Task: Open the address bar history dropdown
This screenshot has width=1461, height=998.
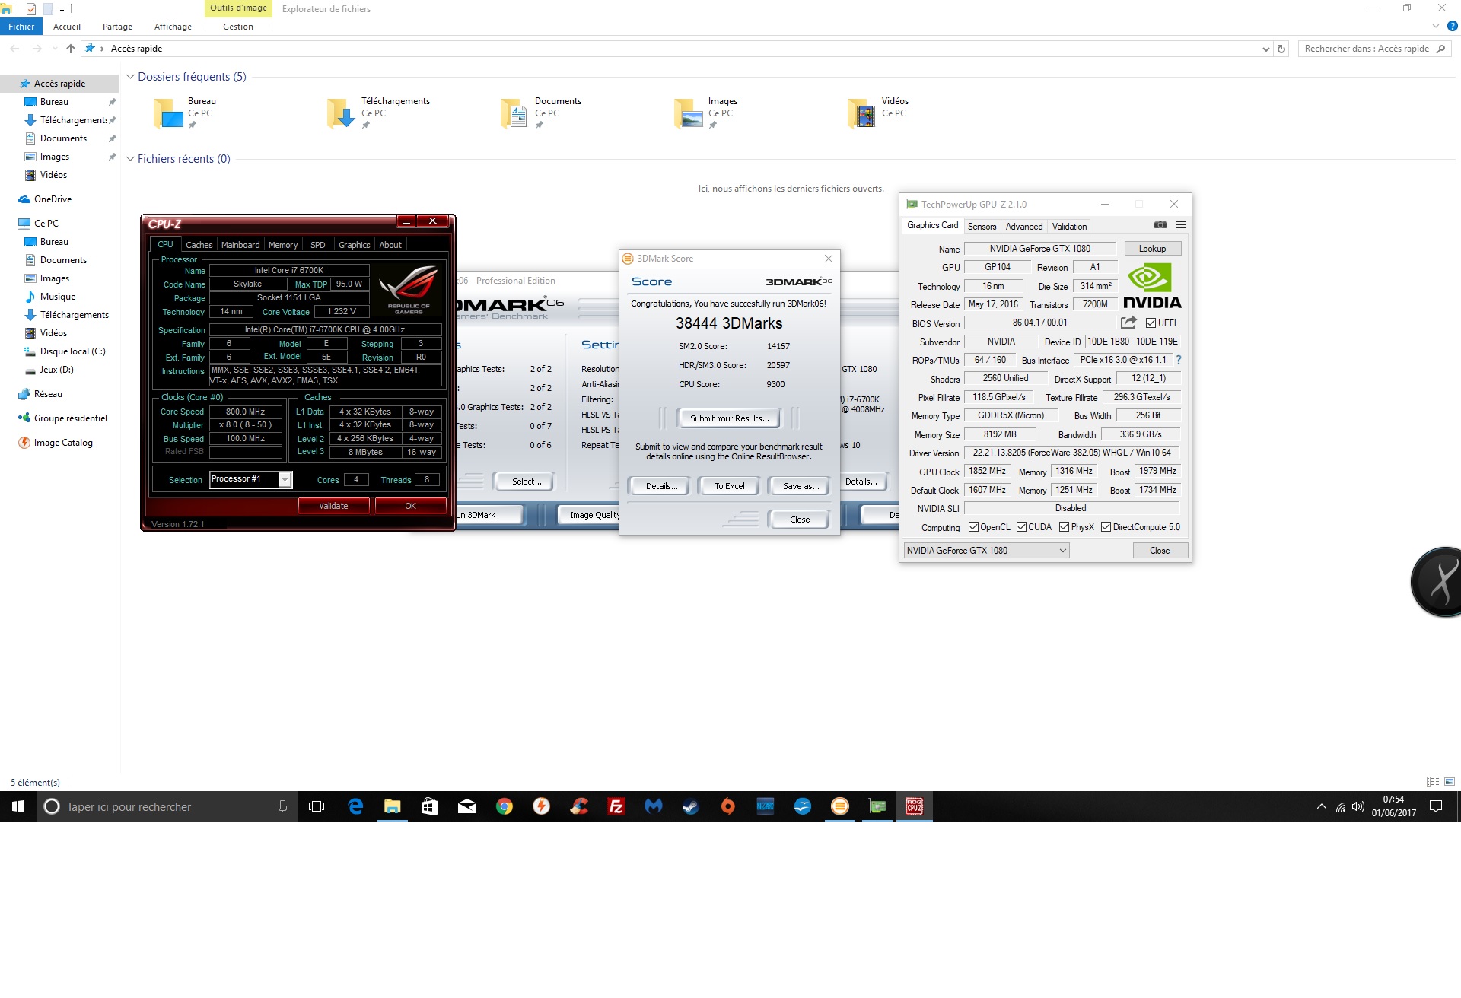Action: pyautogui.click(x=1265, y=49)
